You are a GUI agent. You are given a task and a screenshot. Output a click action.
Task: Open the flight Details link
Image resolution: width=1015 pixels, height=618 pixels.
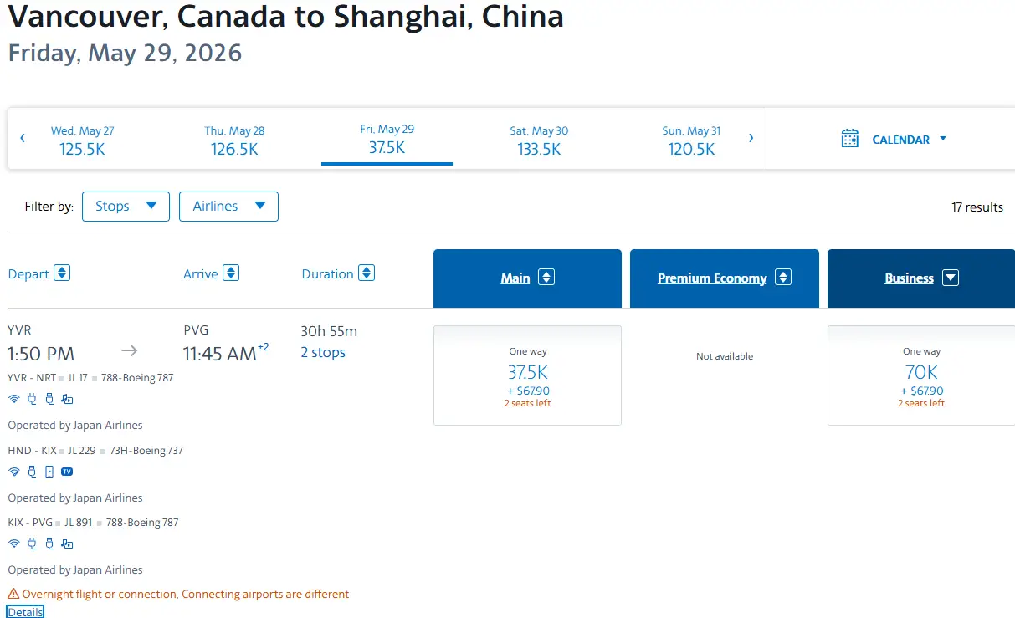pyautogui.click(x=25, y=612)
